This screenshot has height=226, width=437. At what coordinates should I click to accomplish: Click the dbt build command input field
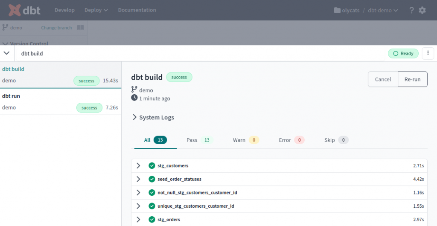(201, 53)
